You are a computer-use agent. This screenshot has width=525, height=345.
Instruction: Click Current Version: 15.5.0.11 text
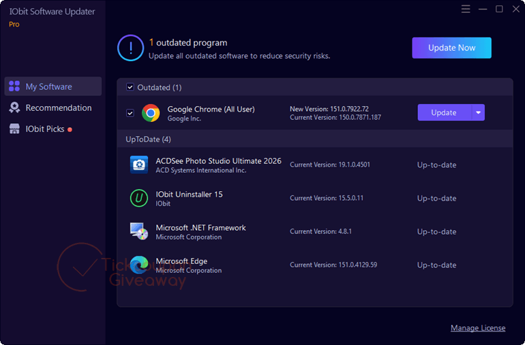(x=327, y=198)
